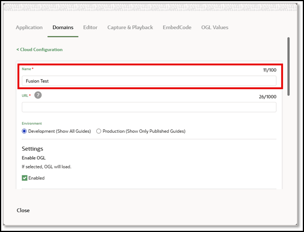The height and width of the screenshot is (232, 304).
Task: Go to Capture & Playback tab
Action: [x=130, y=27]
